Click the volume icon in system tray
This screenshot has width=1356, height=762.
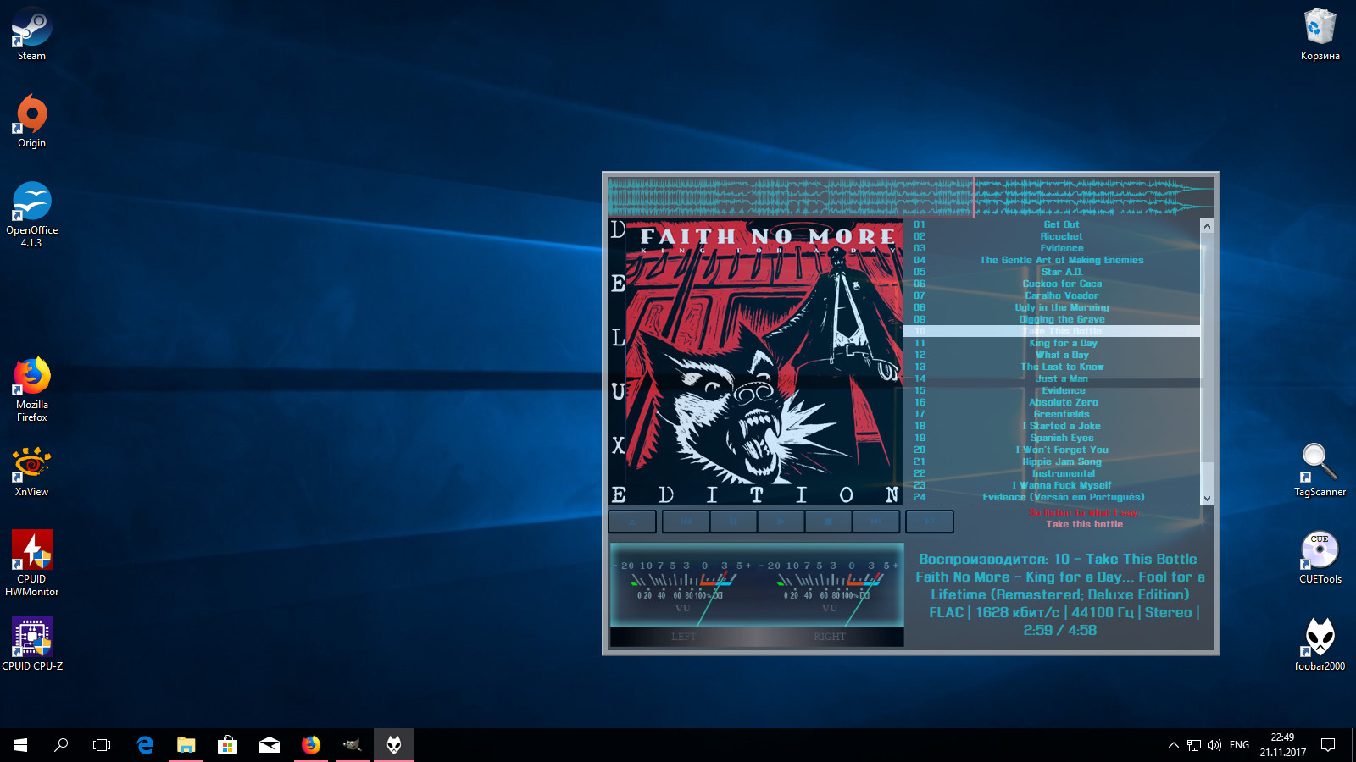[x=1214, y=745]
